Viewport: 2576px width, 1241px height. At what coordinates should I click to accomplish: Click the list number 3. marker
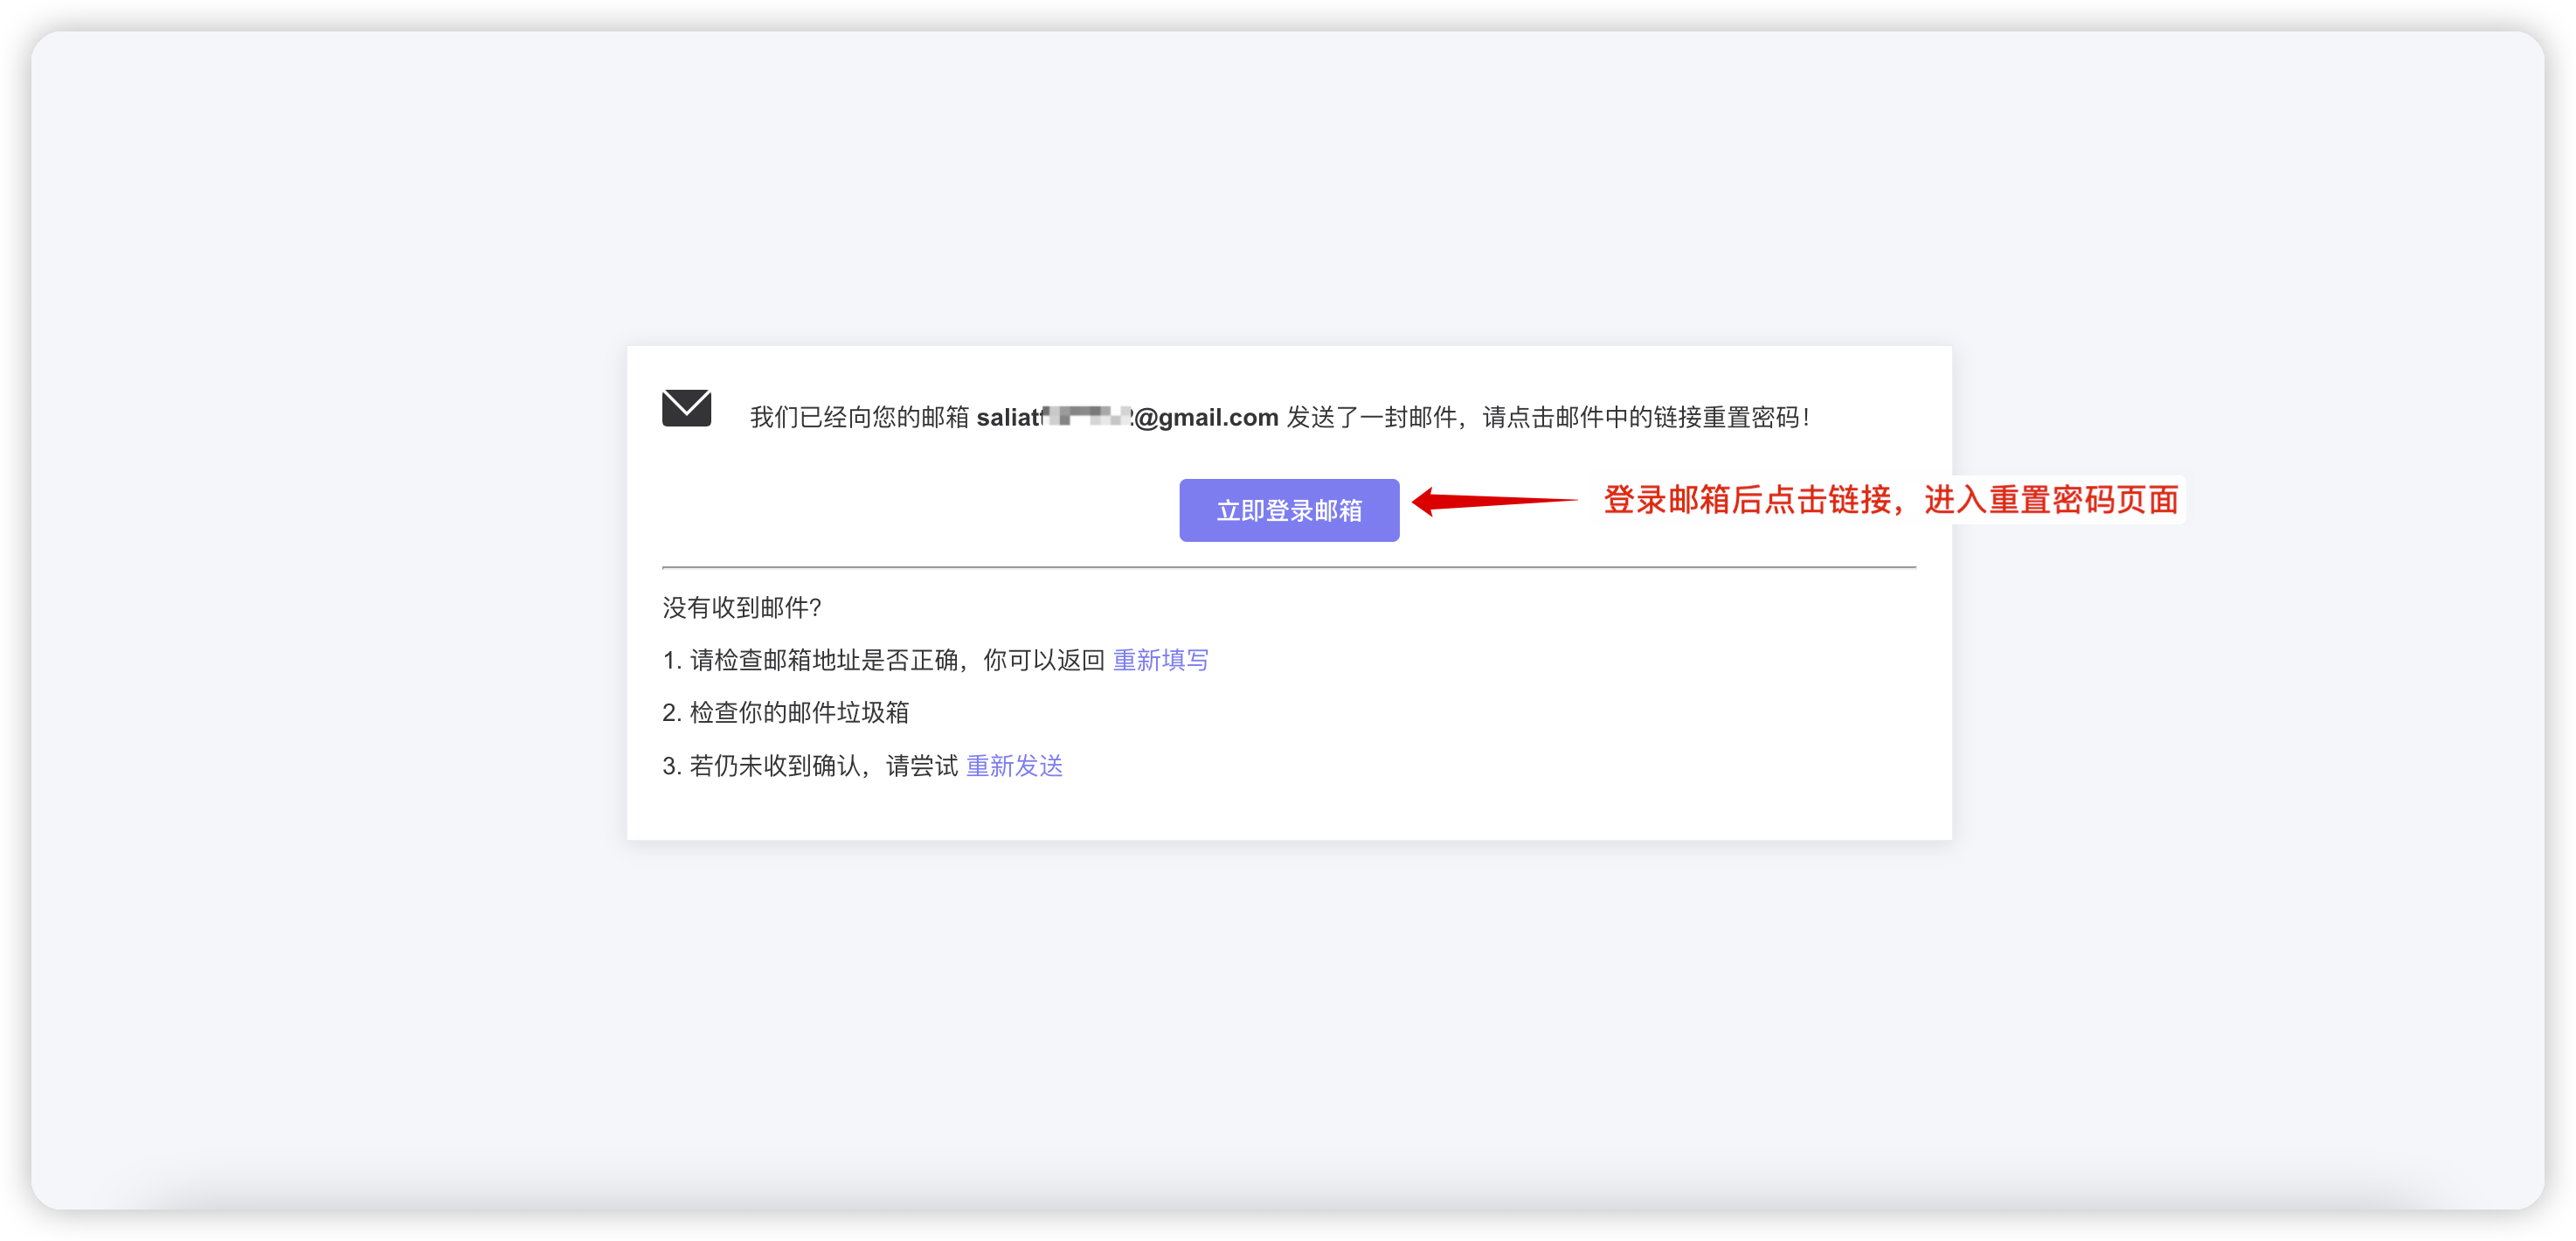coord(671,766)
